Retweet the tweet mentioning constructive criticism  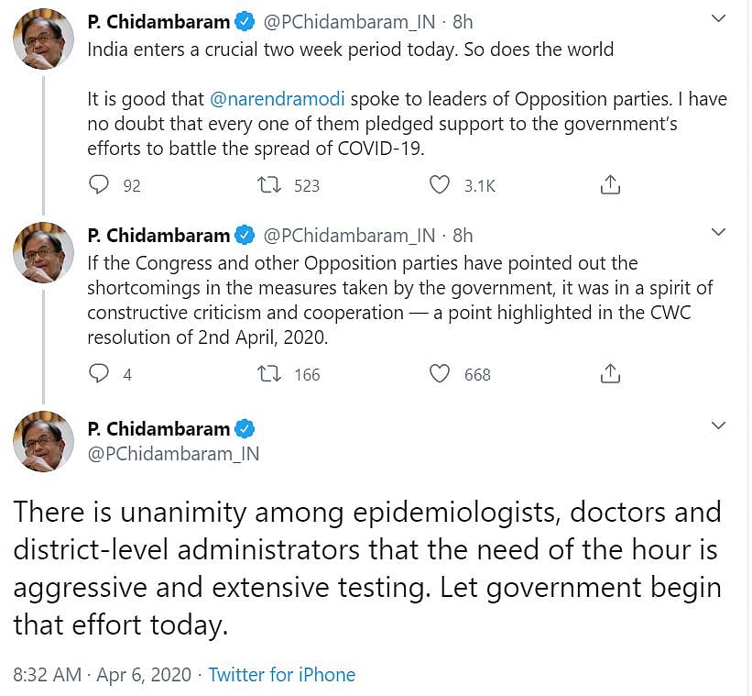click(x=269, y=373)
